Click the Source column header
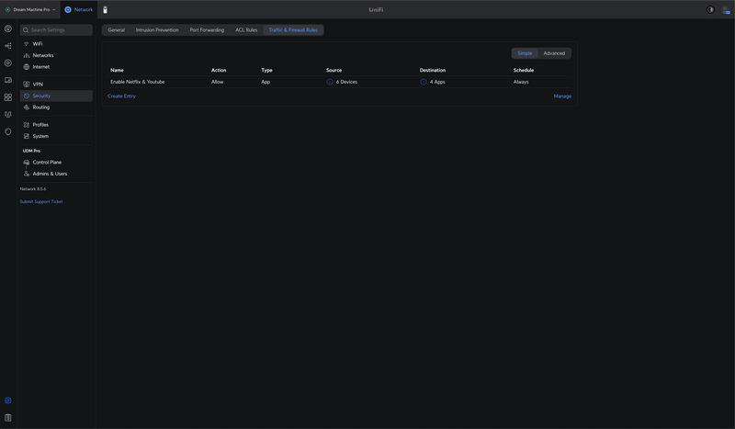735x429 pixels. (334, 71)
